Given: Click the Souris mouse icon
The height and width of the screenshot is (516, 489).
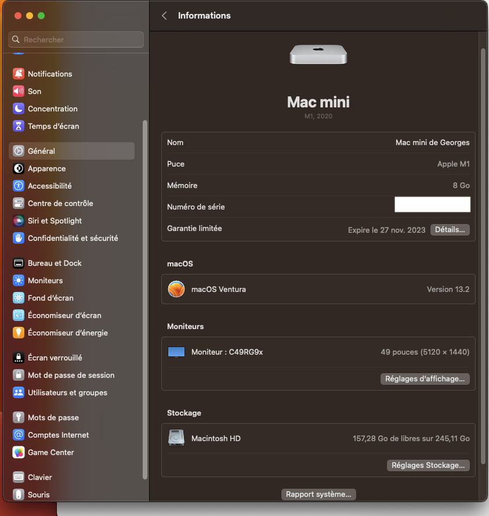Looking at the screenshot, I should [19, 495].
